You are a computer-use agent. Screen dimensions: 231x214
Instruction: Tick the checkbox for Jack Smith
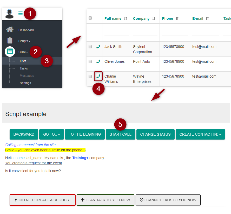tap(90, 47)
